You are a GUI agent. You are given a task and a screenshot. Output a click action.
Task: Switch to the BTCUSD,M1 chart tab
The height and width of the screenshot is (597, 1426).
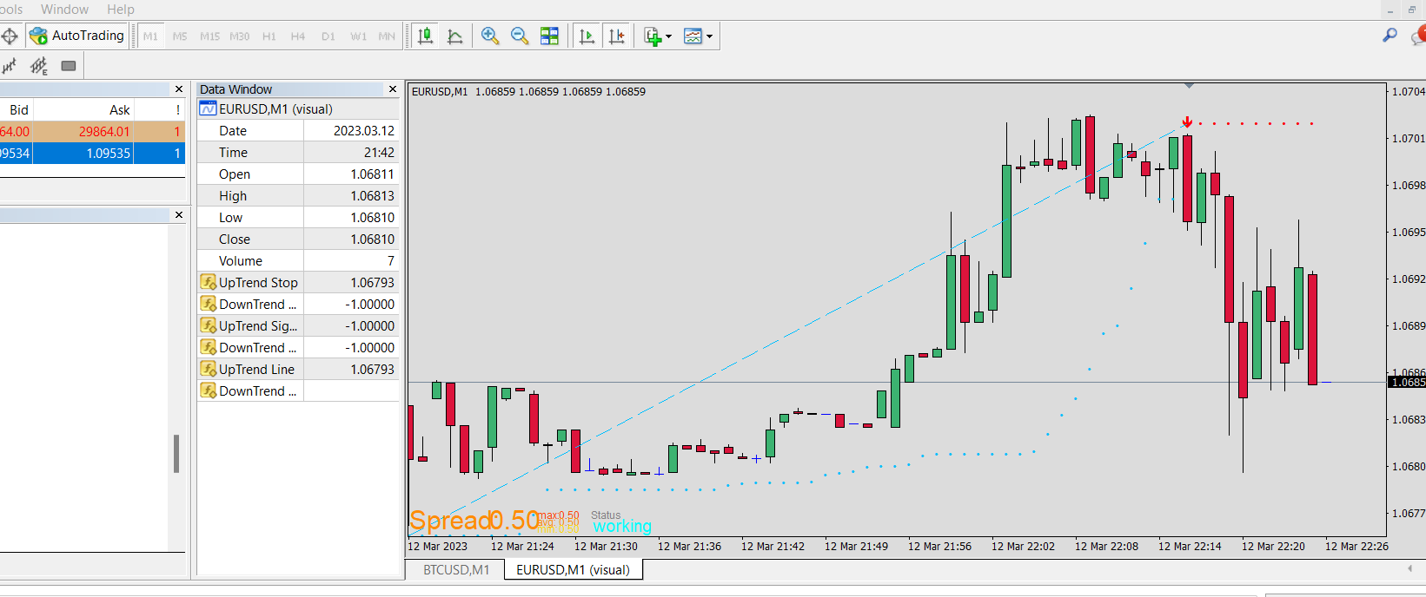pyautogui.click(x=456, y=570)
